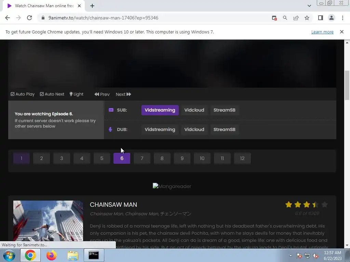Rate the anime five stars
This screenshot has height=262, width=350.
pos(325,205)
